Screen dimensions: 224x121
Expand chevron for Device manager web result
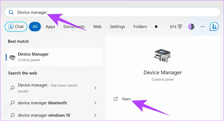[95, 88]
